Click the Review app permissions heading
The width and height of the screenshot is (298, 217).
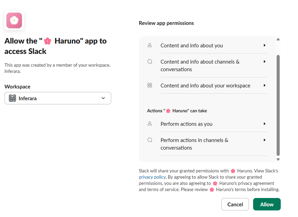tap(166, 23)
